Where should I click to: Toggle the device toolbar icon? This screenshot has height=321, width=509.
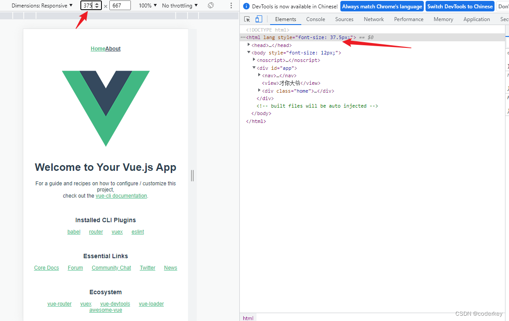[259, 19]
